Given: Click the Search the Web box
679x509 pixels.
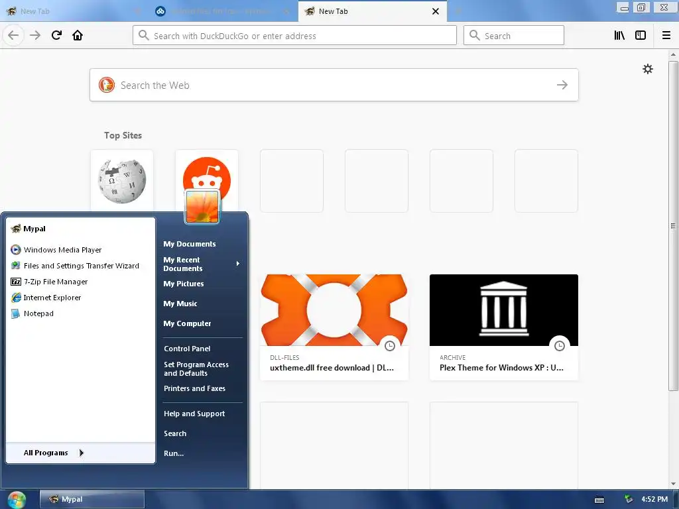Looking at the screenshot, I should pyautogui.click(x=334, y=85).
